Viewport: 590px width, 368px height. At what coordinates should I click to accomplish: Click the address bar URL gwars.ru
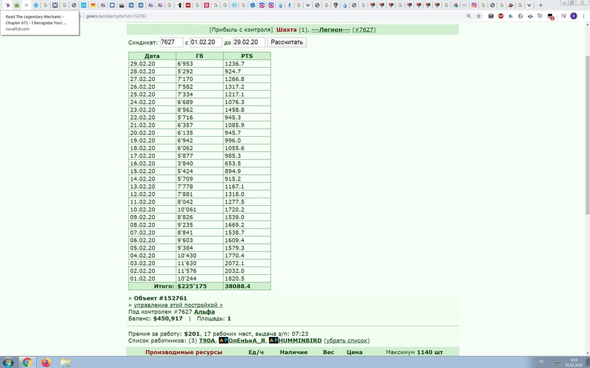point(116,16)
